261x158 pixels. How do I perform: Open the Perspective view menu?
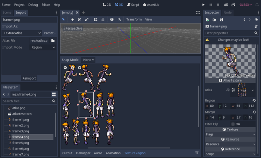point(73,28)
